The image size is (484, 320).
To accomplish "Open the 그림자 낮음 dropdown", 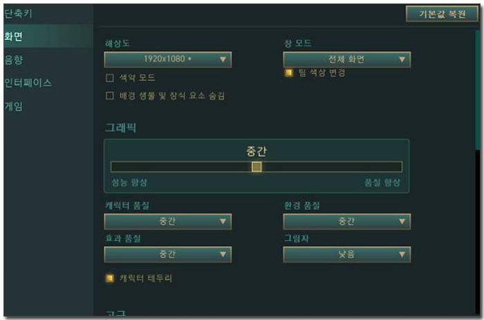I will tap(346, 254).
